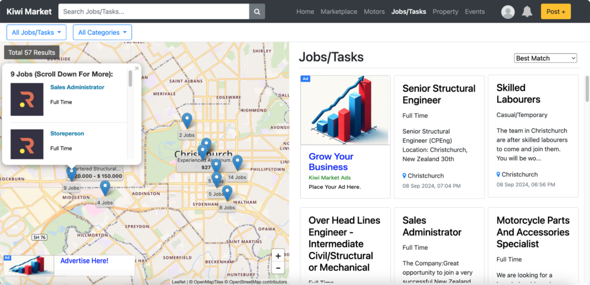Viewport: 590px width, 285px height.
Task: Click the Grow Your Business ad link
Action: pyautogui.click(x=331, y=162)
